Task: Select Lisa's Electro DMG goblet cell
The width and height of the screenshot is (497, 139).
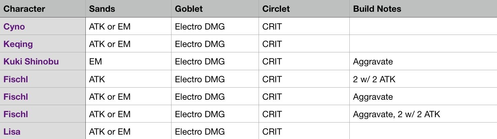Action: pos(200,131)
